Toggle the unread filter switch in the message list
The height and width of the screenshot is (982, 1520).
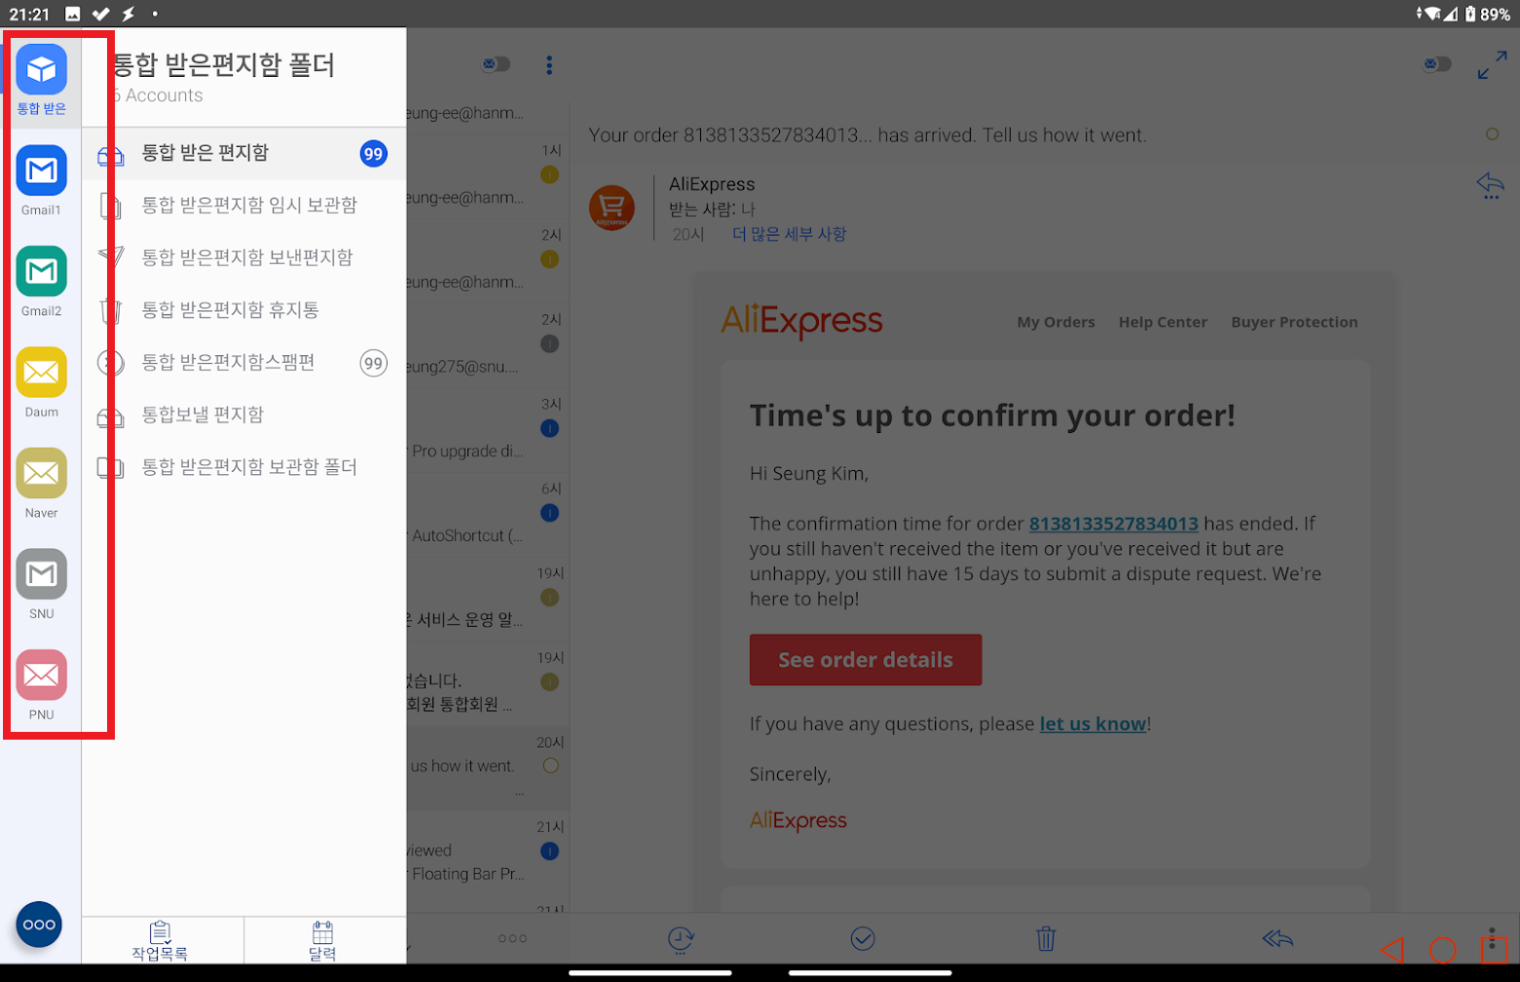click(x=496, y=64)
